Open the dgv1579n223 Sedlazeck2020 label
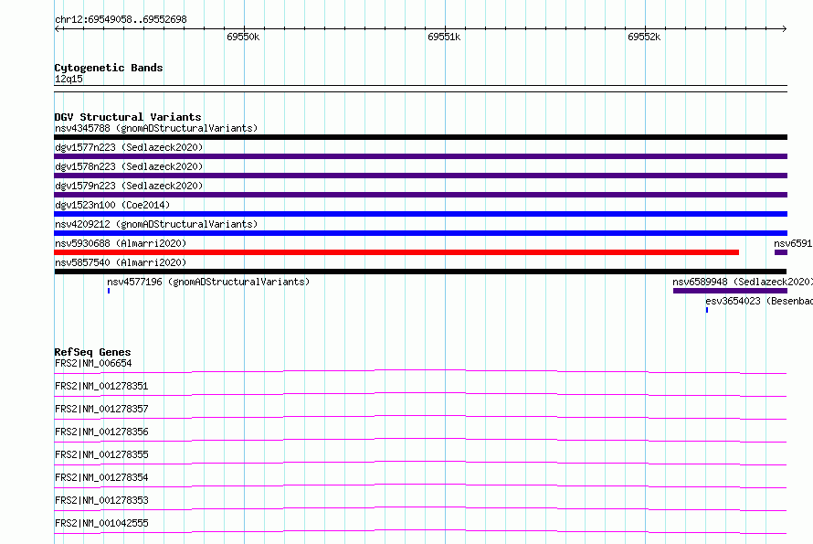 coord(129,186)
